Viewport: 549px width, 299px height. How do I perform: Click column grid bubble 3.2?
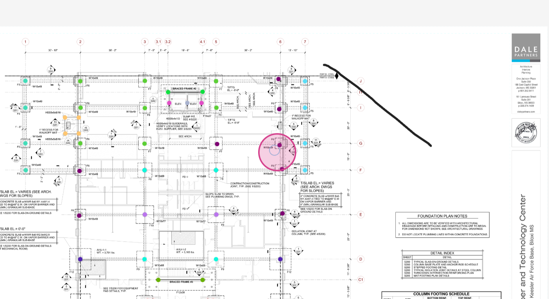pos(168,42)
